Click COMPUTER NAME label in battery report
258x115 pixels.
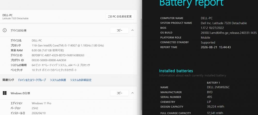pos(172,18)
